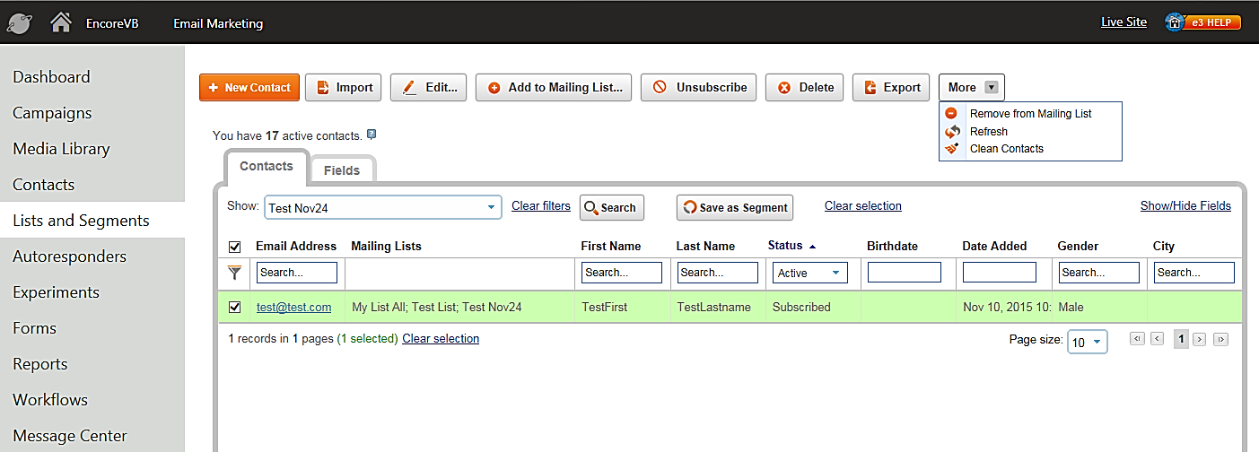Click the home icon in top bar
Screen dimensions: 1259x452
(61, 22)
